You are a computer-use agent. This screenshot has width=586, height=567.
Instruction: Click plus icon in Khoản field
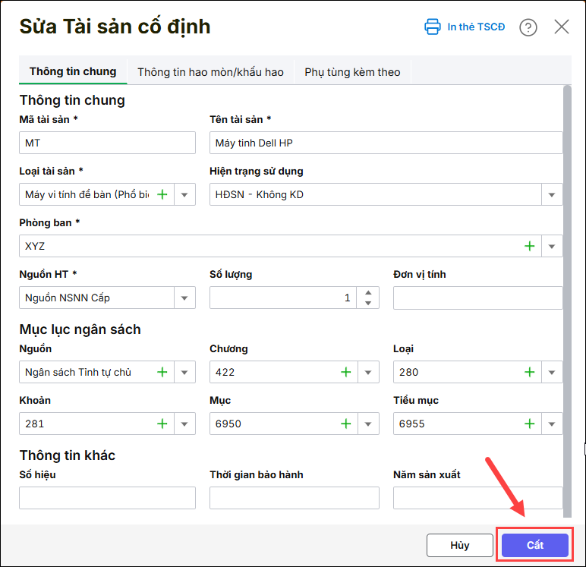[x=162, y=424]
